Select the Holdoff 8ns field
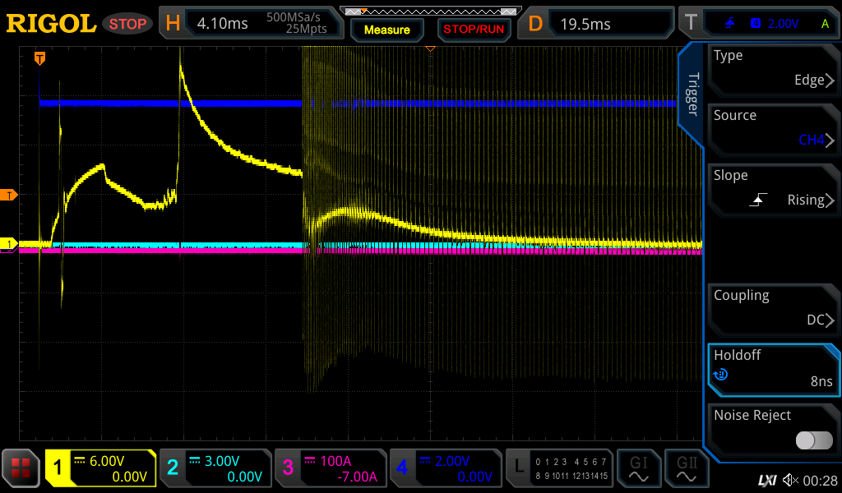This screenshot has width=842, height=493. pos(773,368)
